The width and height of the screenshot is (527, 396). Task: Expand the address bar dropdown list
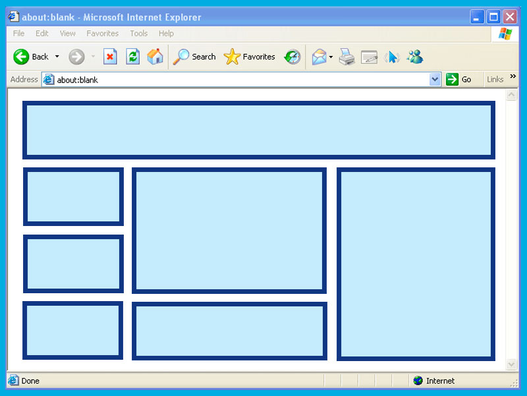pyautogui.click(x=435, y=79)
